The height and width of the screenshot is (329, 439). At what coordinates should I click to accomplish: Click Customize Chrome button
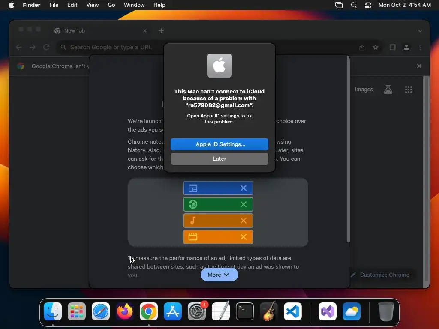pos(381,275)
